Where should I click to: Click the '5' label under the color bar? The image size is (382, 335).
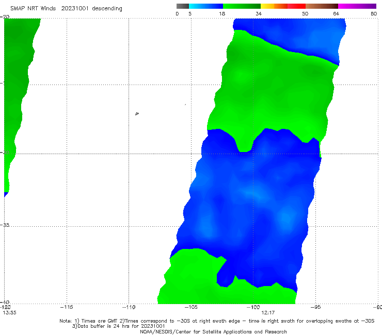tap(190, 14)
